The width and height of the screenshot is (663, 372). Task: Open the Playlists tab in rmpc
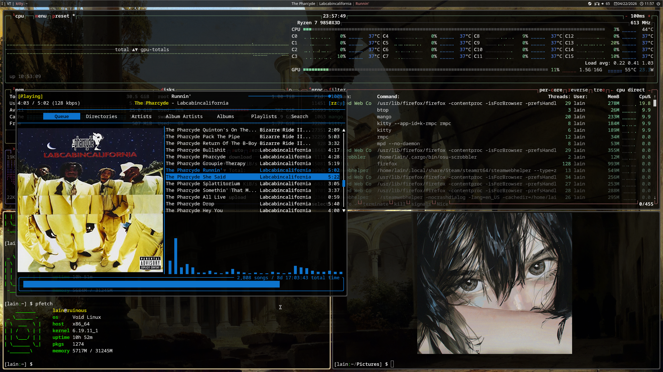pos(264,117)
